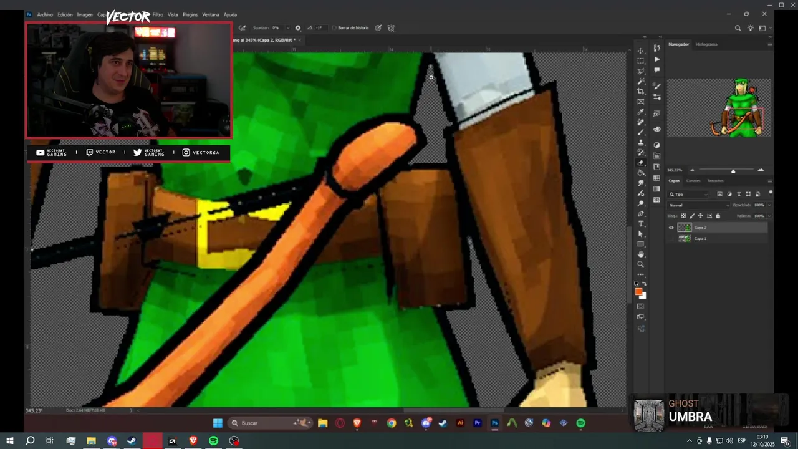Show the Capa 1 layer

[671, 238]
